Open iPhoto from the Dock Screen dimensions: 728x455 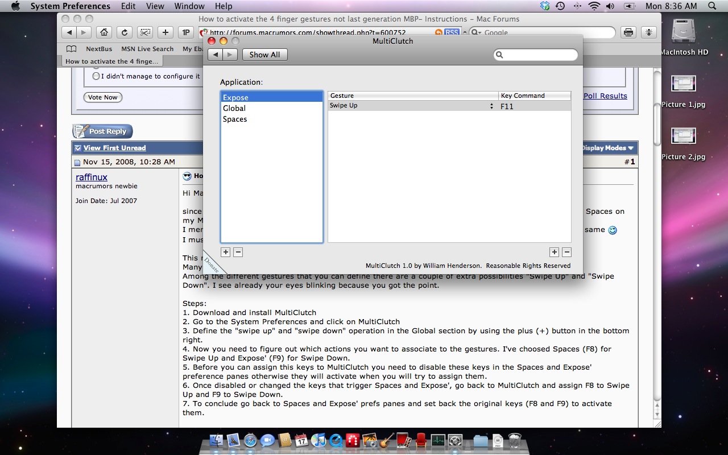(x=370, y=440)
